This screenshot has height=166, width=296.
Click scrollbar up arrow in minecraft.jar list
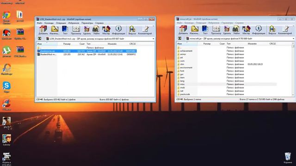[x=293, y=43]
